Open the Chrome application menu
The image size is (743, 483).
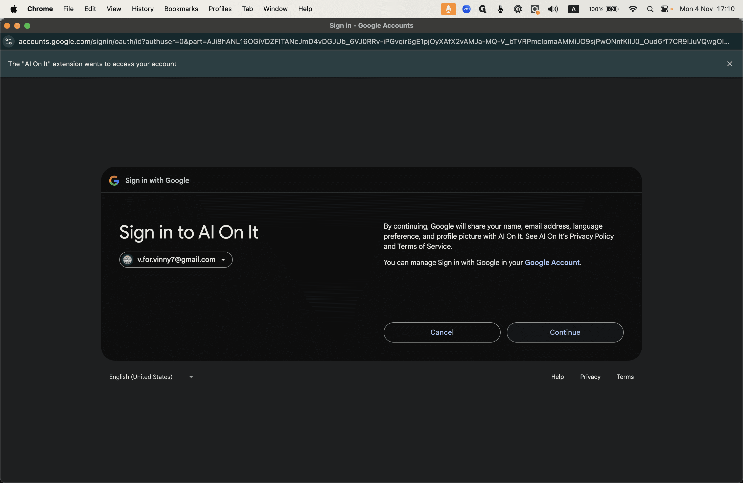pos(40,9)
